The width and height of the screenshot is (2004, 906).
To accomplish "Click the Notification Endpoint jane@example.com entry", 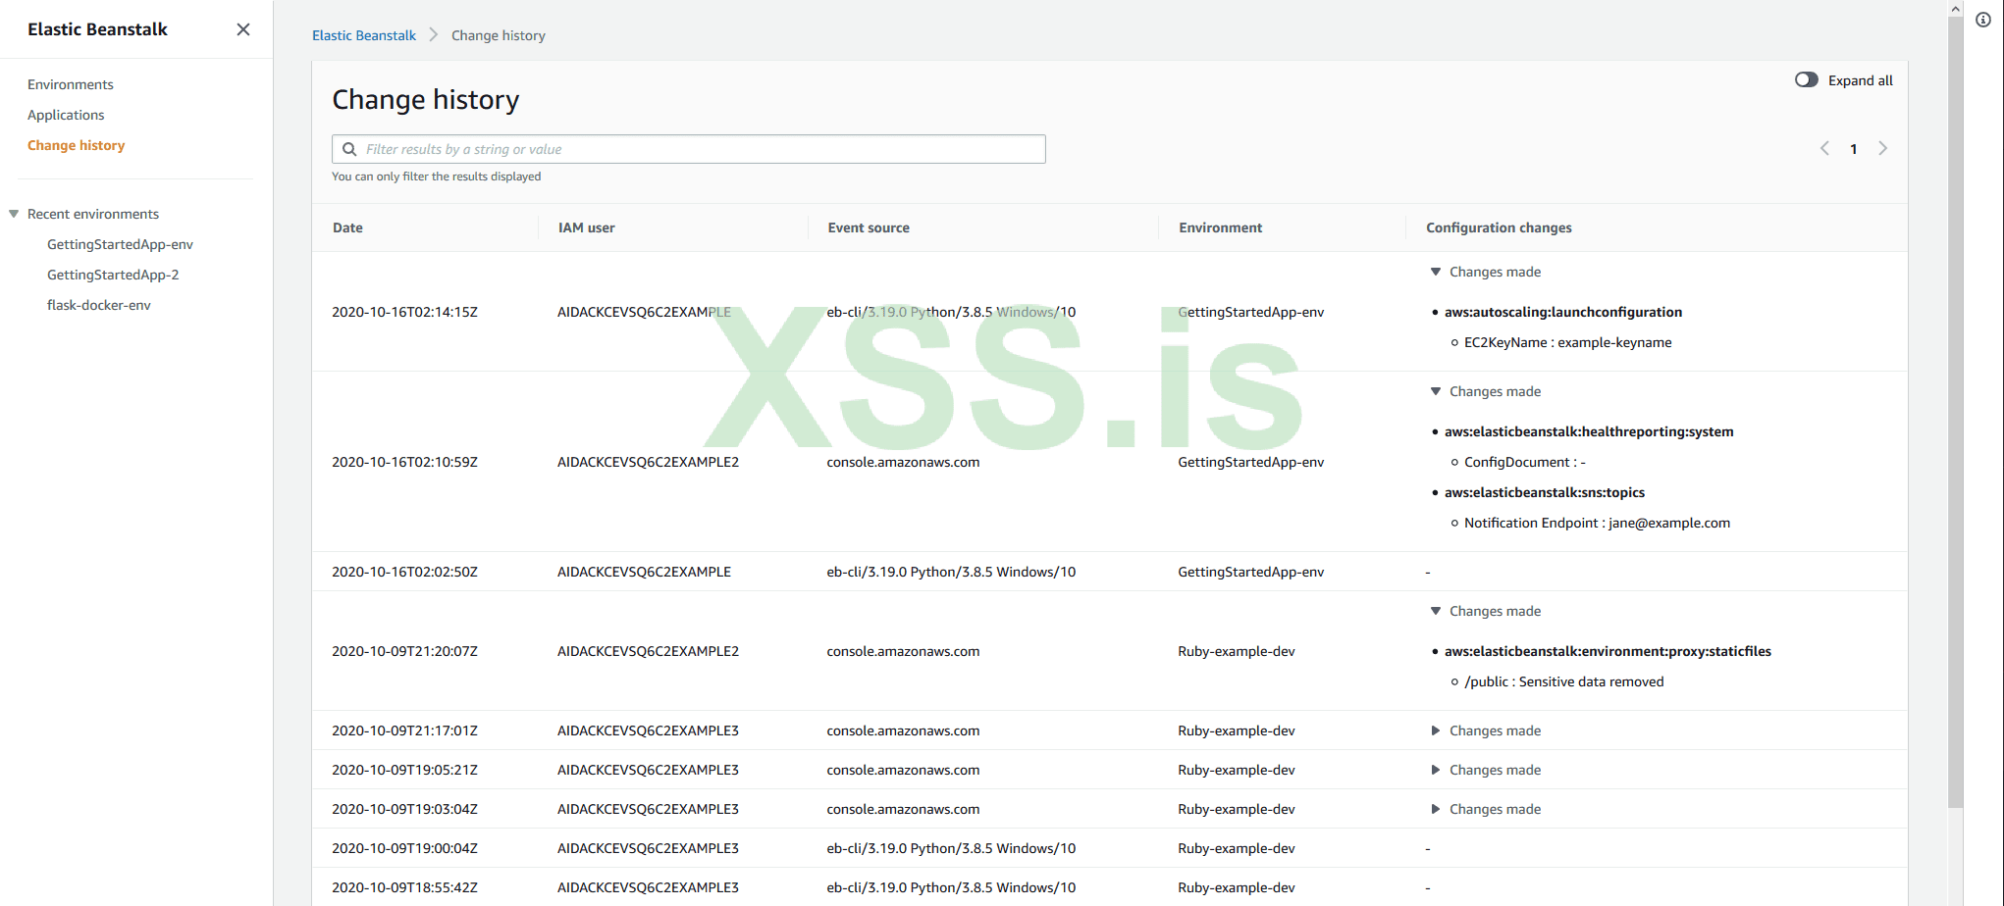I will (x=1597, y=523).
